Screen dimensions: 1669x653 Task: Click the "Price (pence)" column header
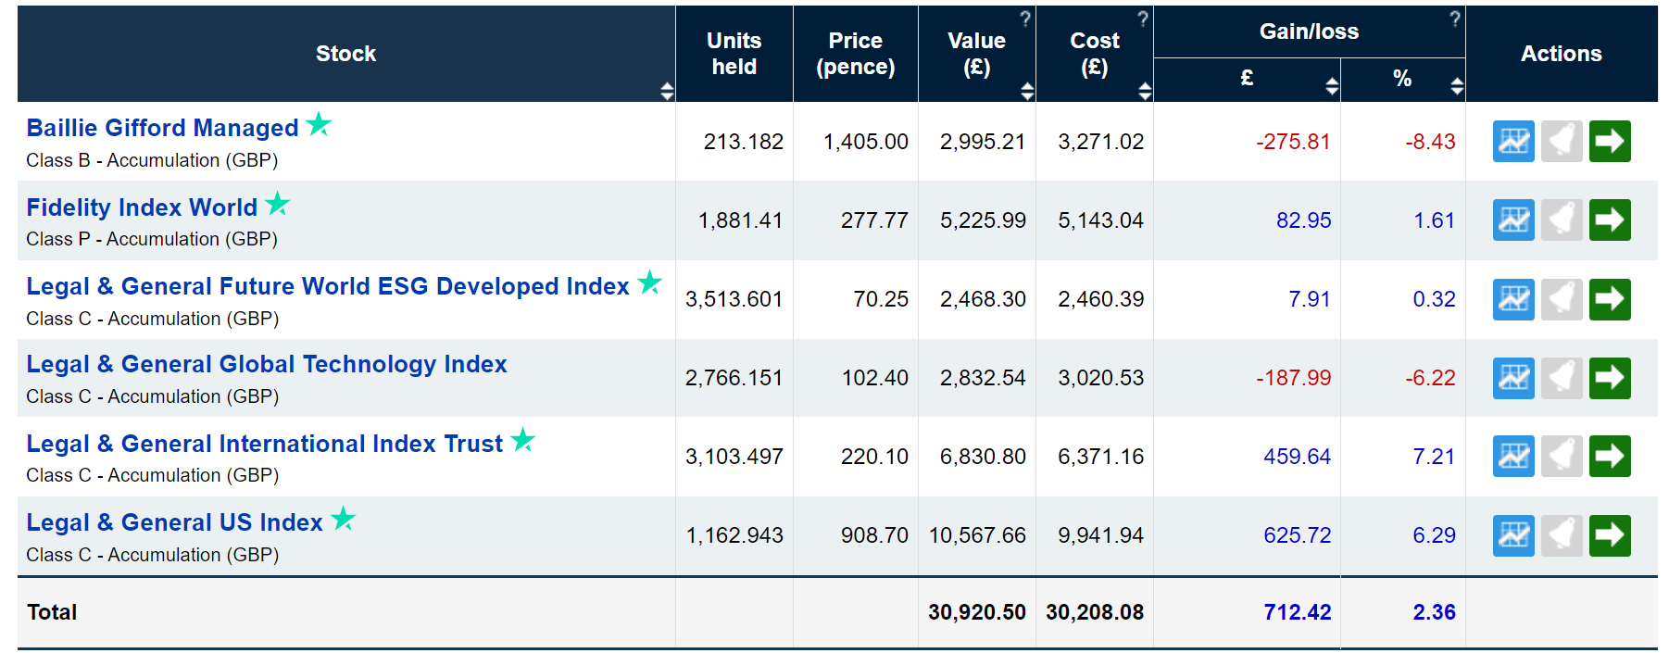(856, 54)
